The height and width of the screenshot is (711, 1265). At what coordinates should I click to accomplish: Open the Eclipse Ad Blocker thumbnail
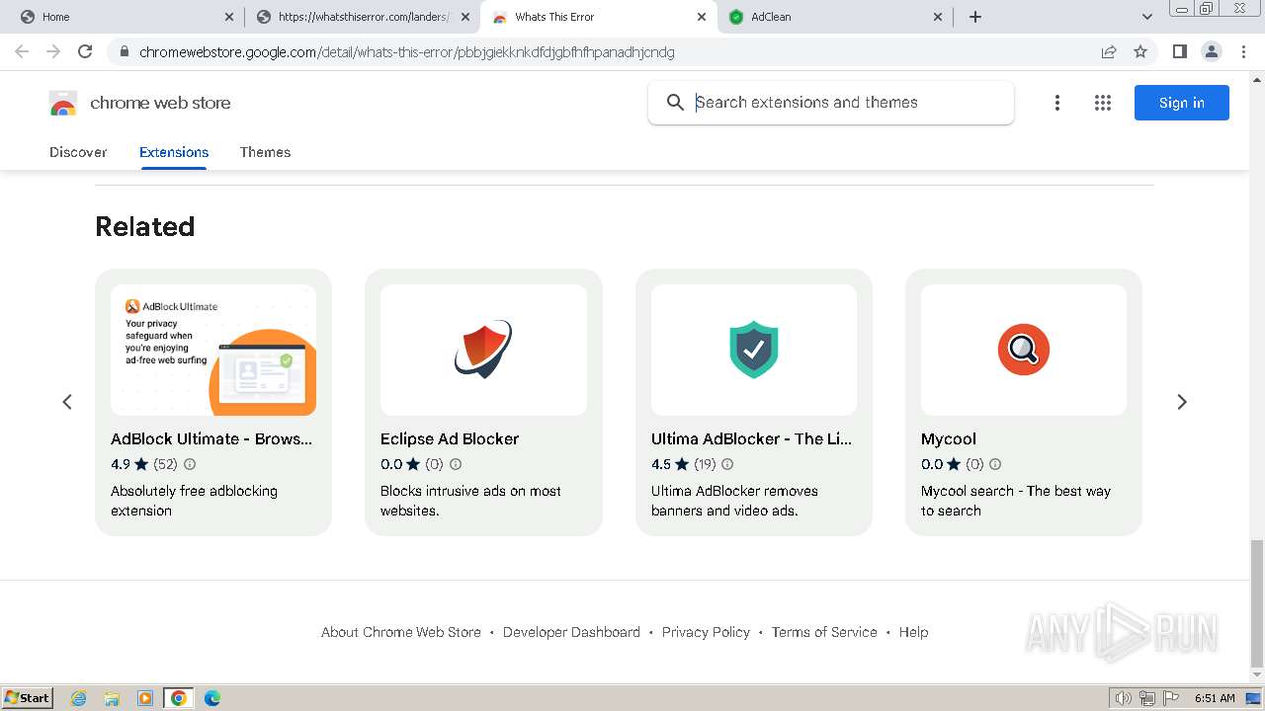click(x=483, y=351)
